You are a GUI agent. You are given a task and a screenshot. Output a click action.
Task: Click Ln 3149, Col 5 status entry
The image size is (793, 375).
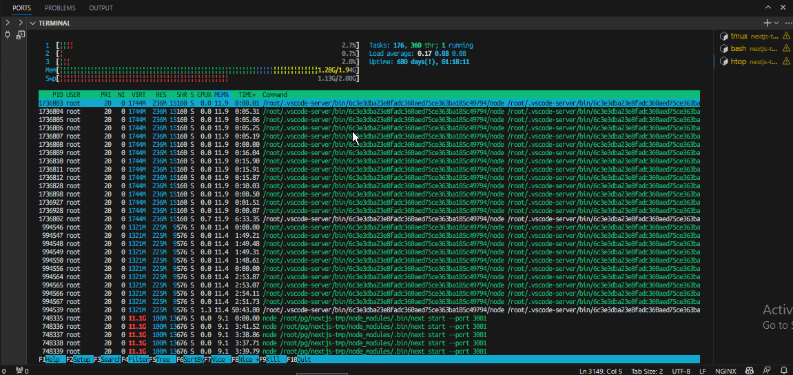(601, 370)
